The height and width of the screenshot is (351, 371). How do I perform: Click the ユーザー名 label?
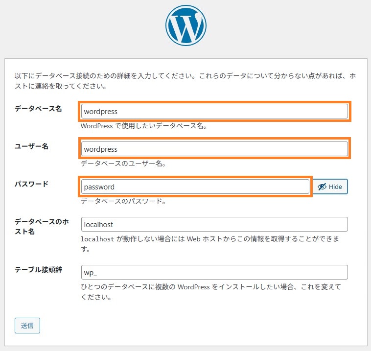click(31, 146)
